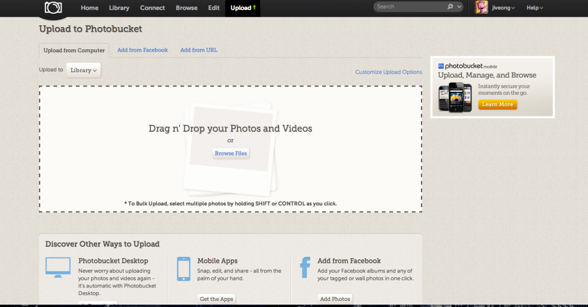This screenshot has height=307, width=588.
Task: Go to the Home menu
Action: coord(90,8)
